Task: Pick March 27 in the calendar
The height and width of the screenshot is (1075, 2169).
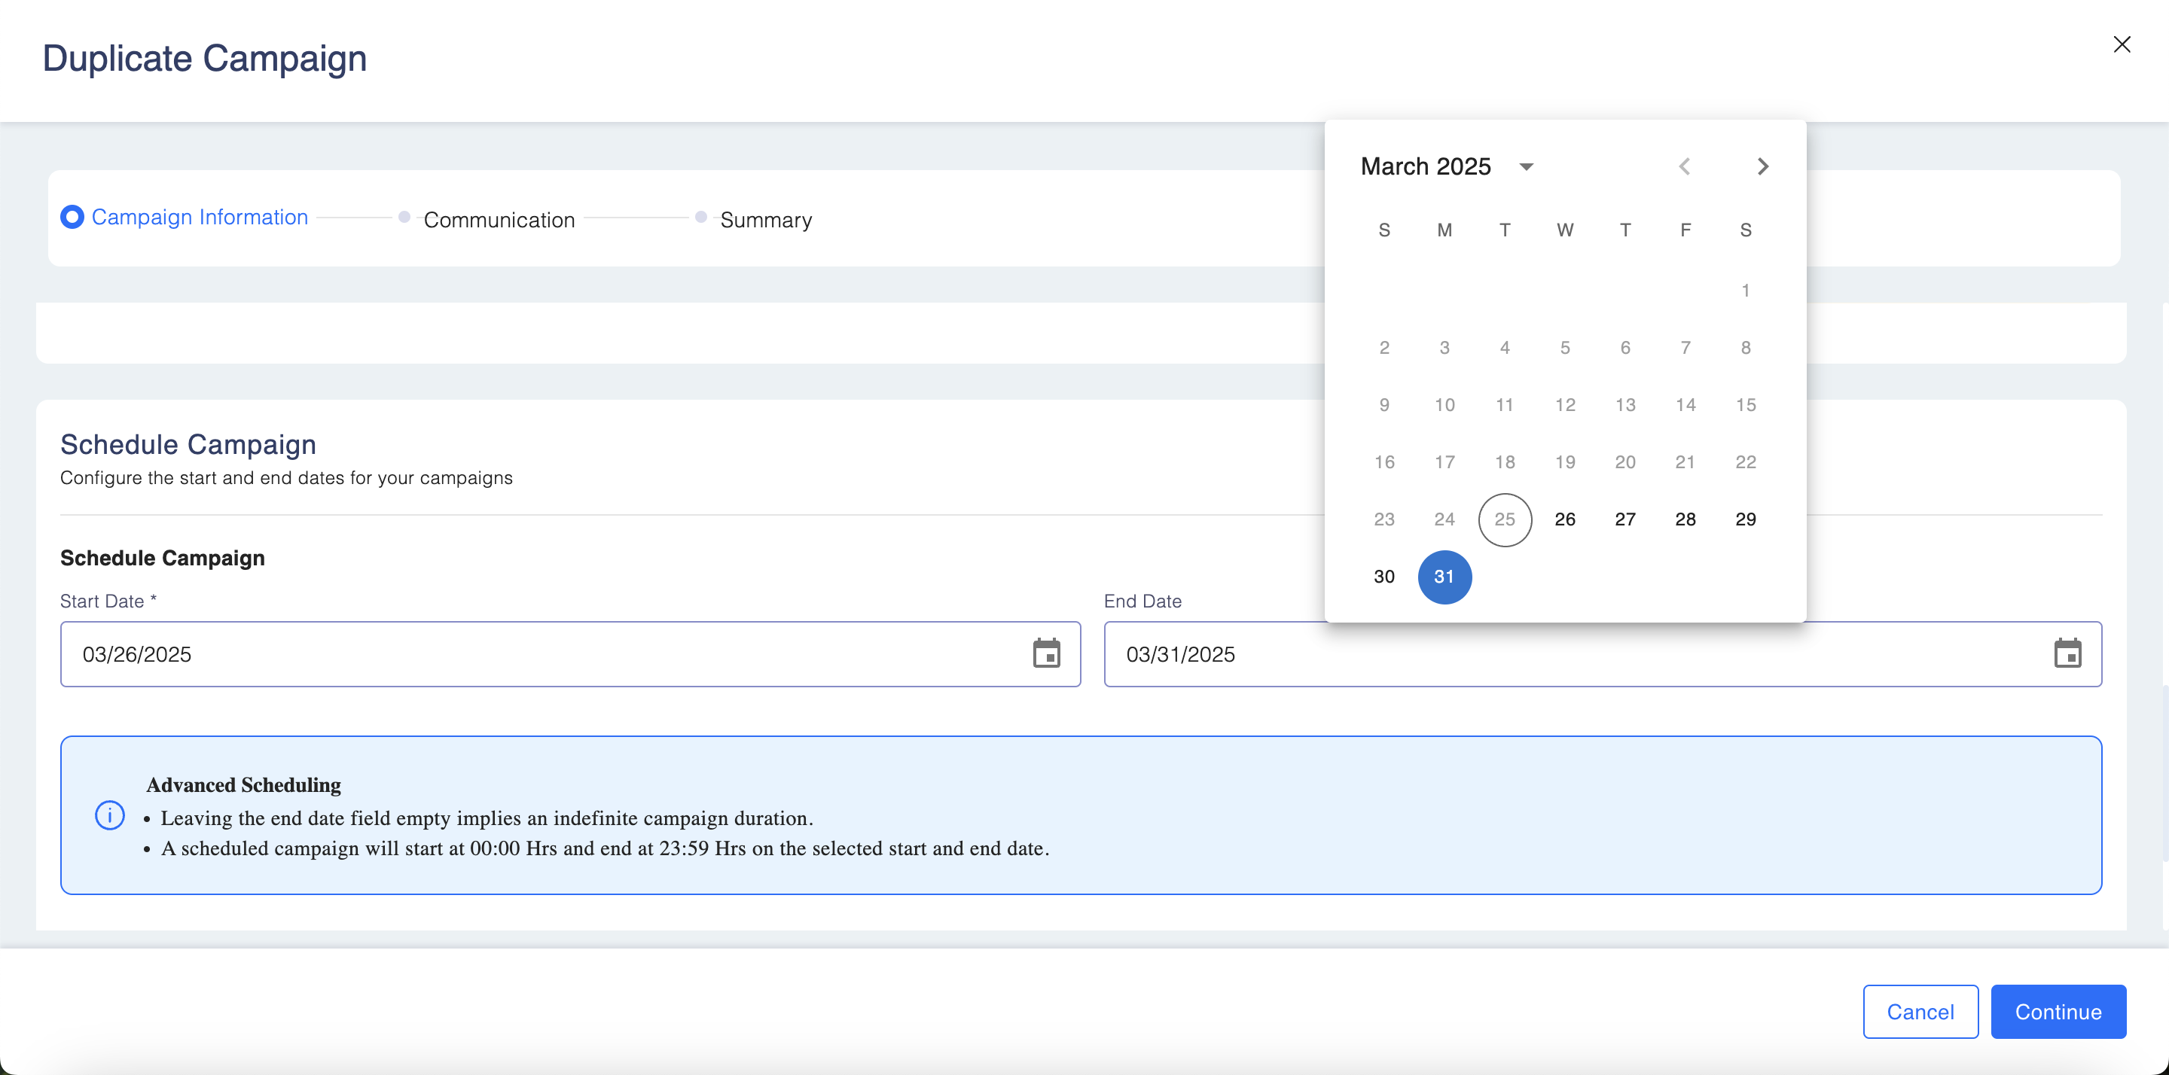Action: click(x=1625, y=519)
